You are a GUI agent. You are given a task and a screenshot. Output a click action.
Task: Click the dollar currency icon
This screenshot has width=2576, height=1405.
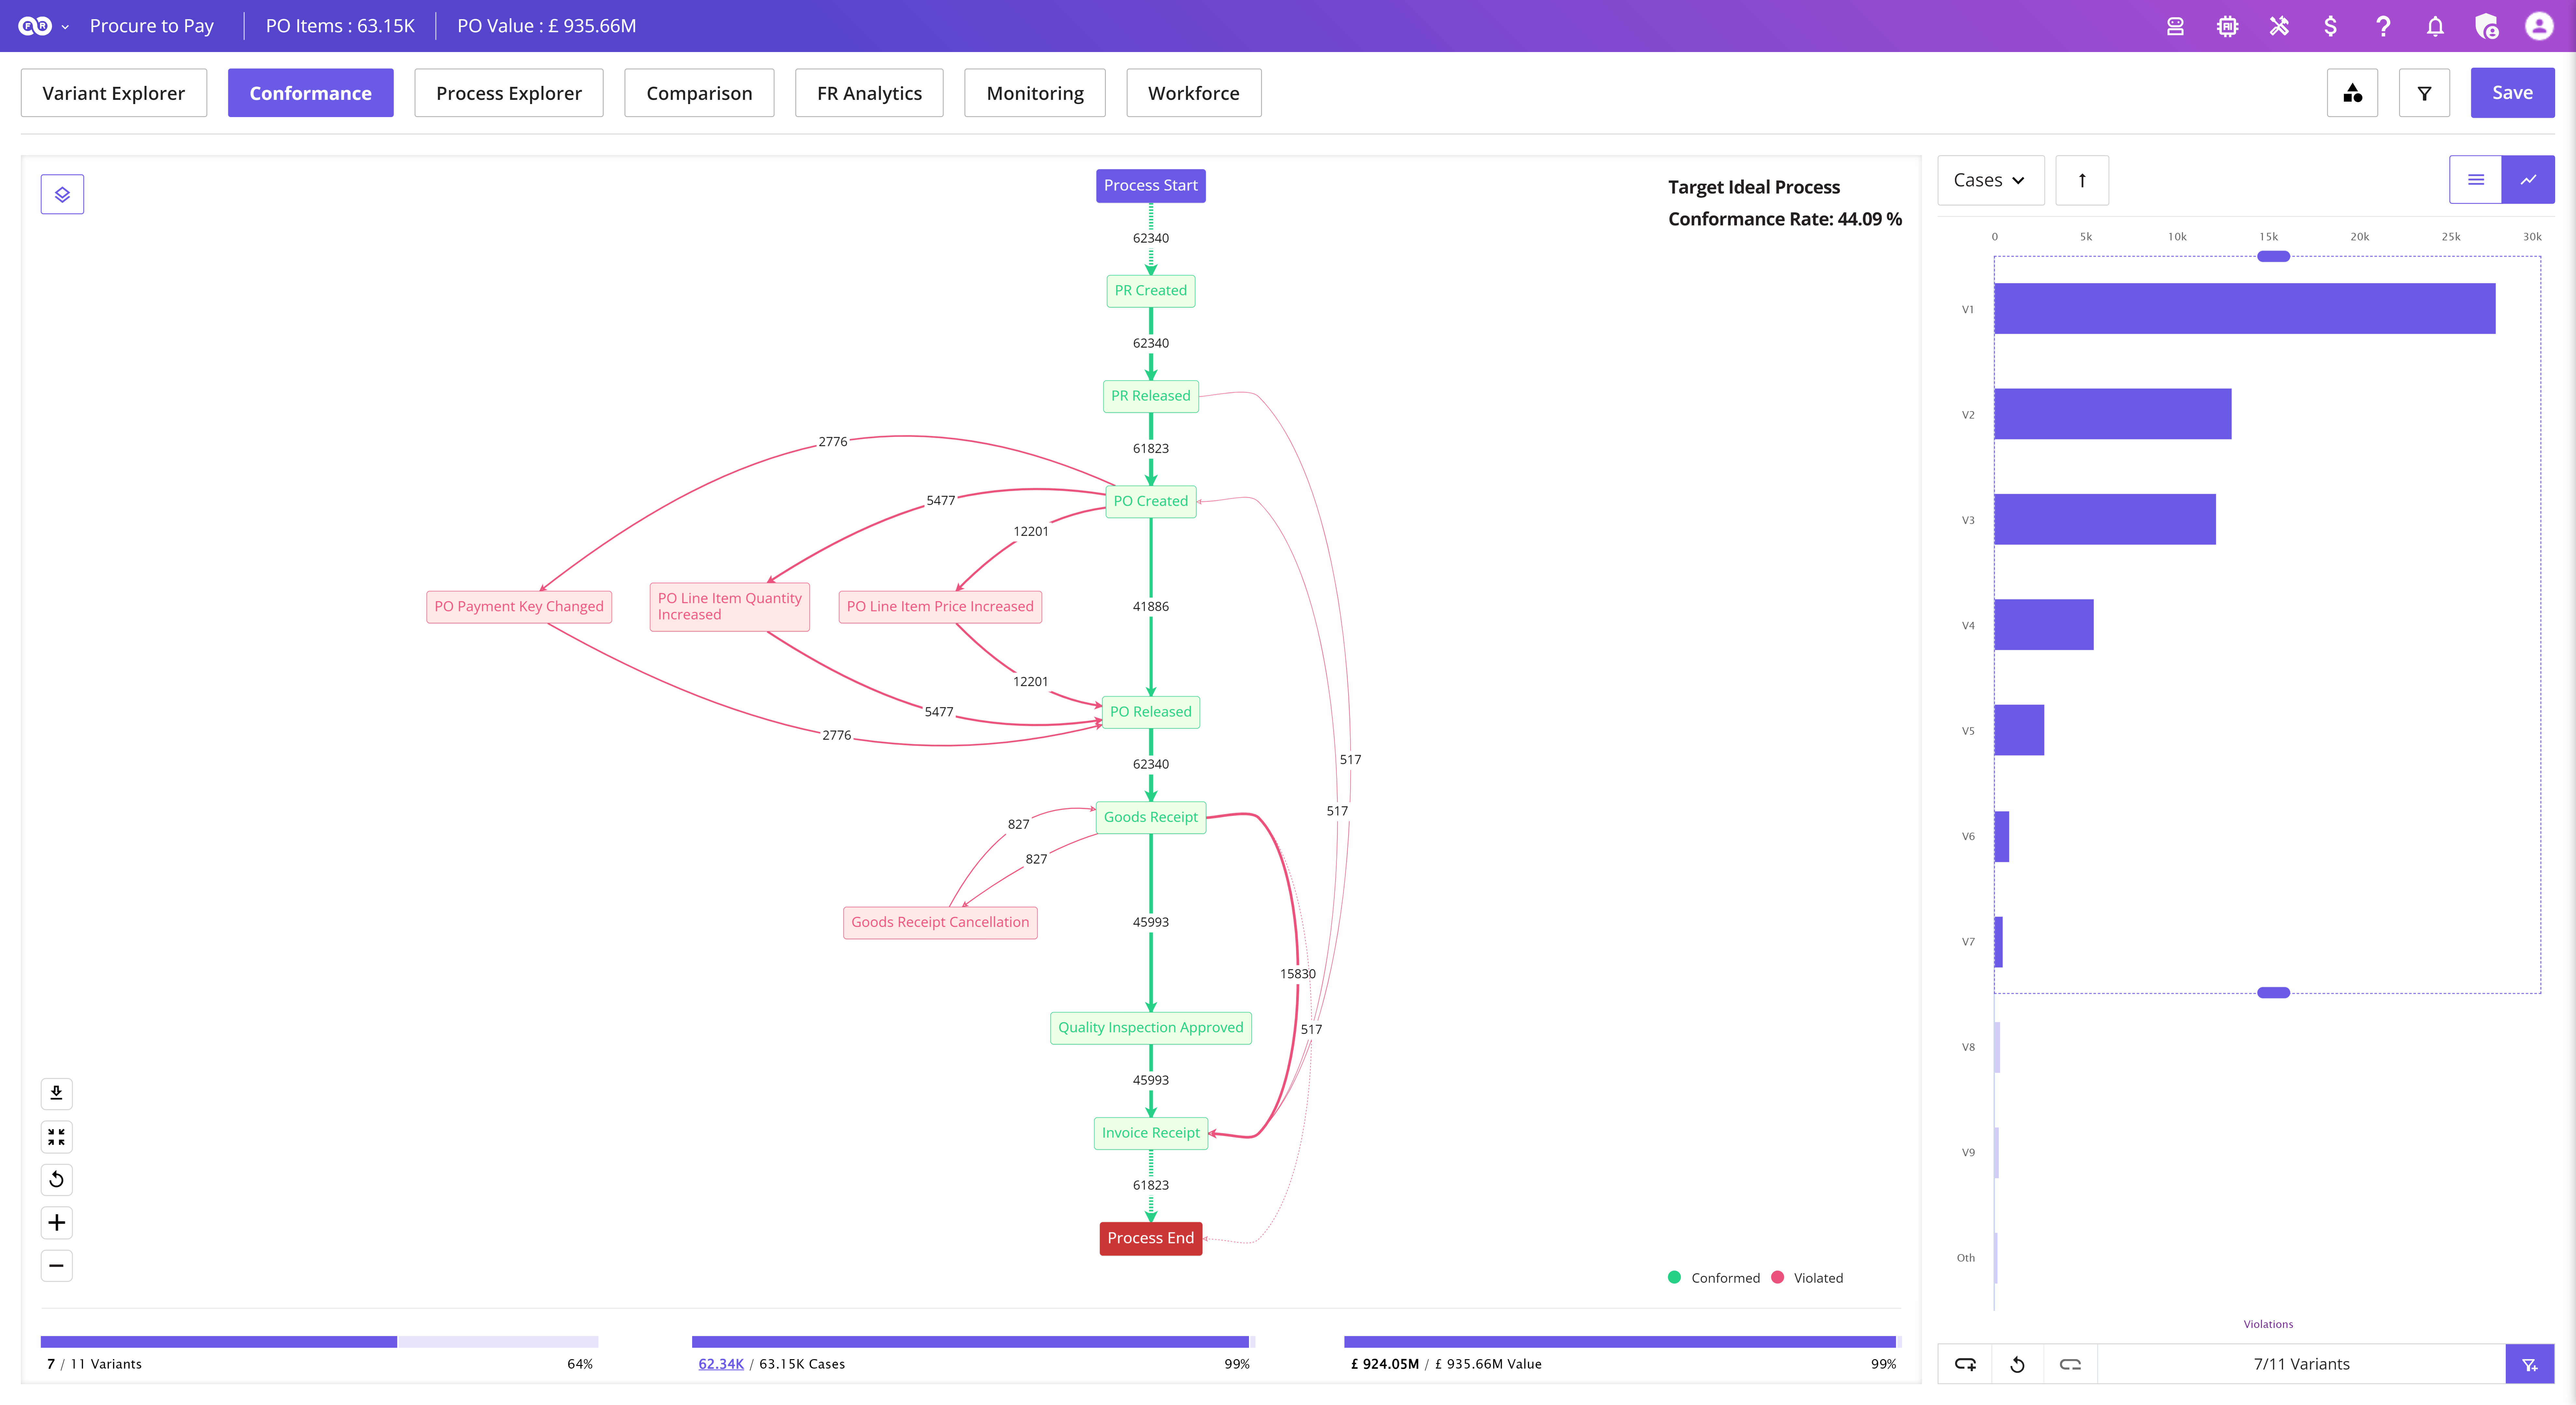(2331, 27)
